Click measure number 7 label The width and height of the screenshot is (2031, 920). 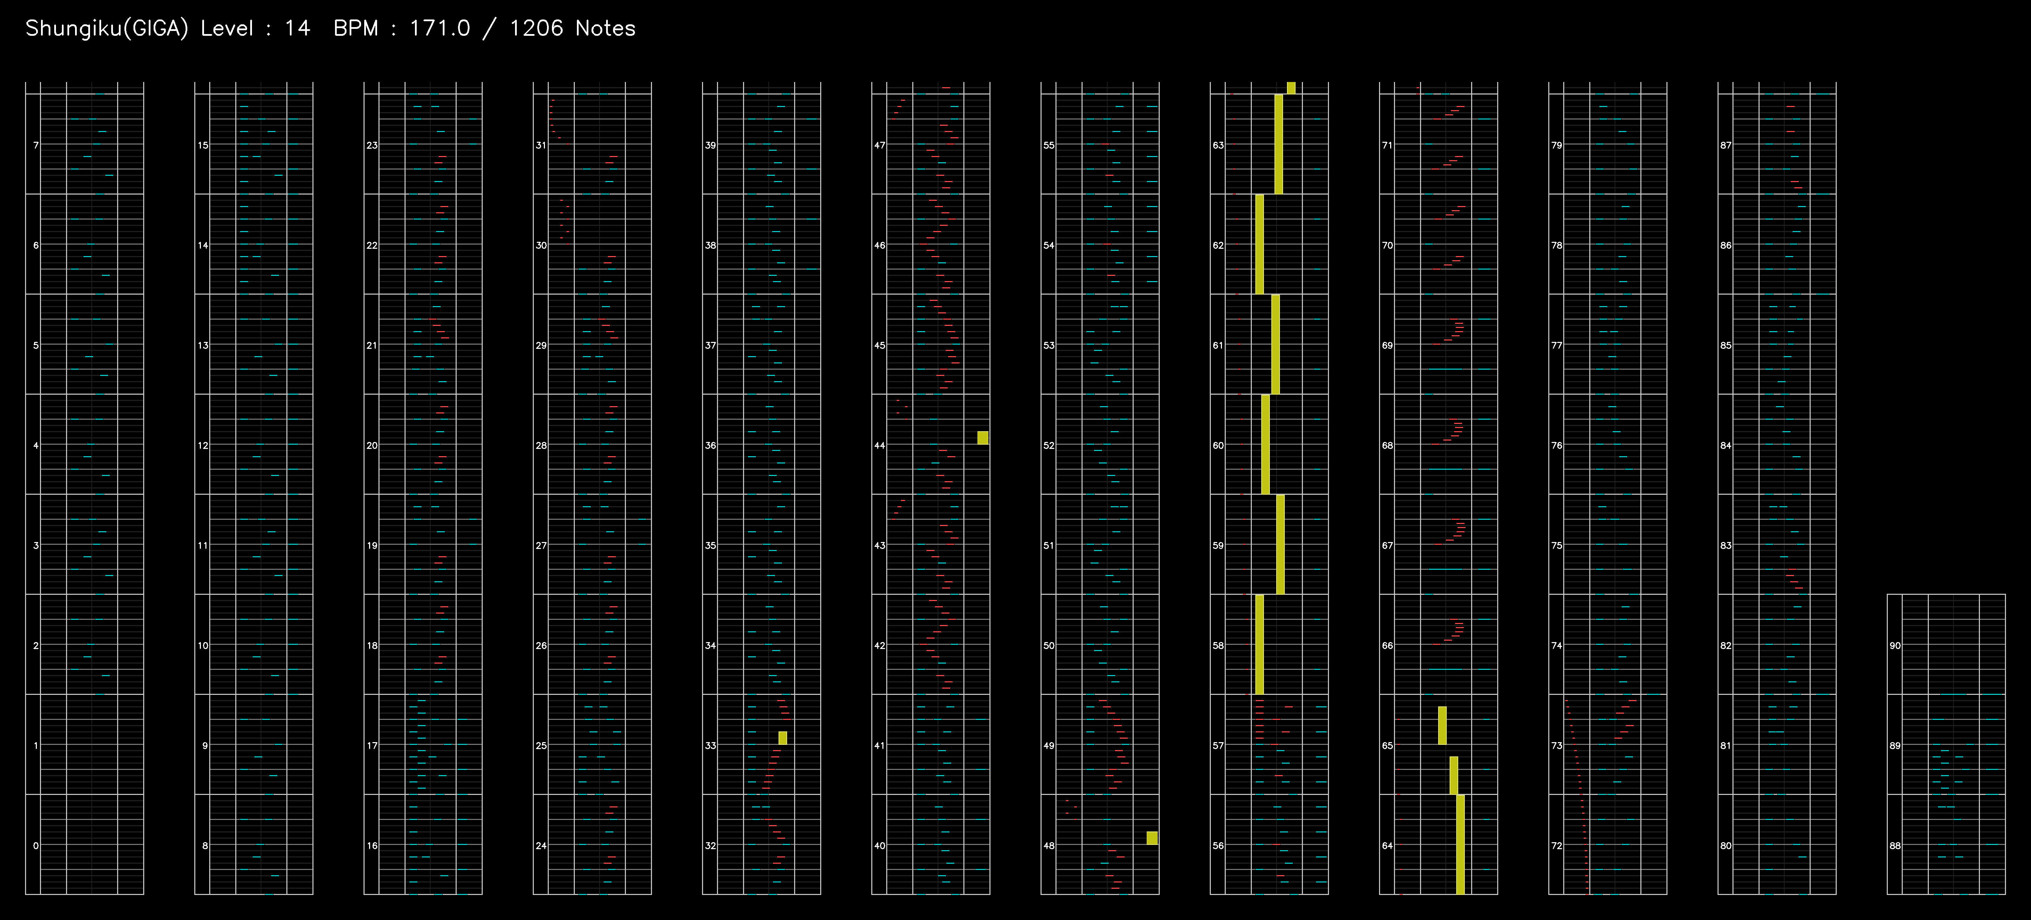click(x=35, y=145)
